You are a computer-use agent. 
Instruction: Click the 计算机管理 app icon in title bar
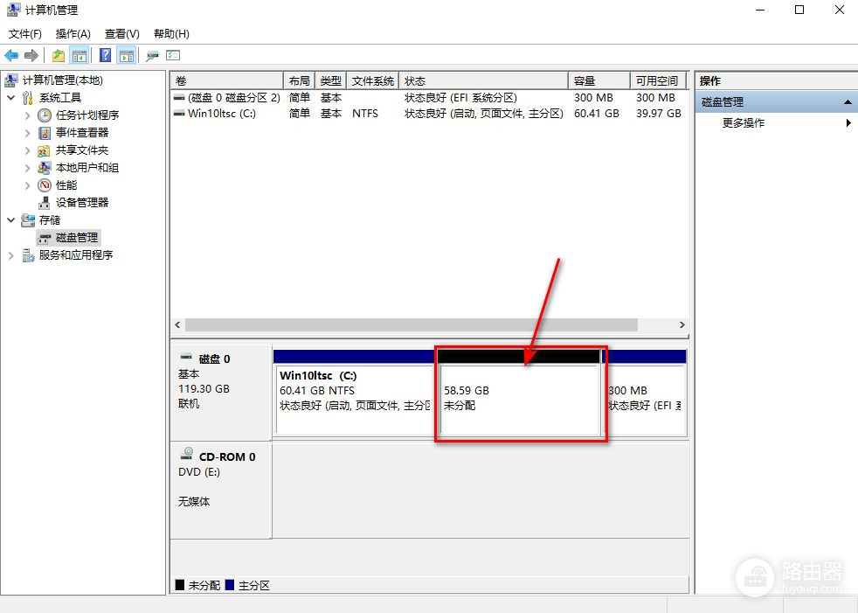tap(13, 10)
